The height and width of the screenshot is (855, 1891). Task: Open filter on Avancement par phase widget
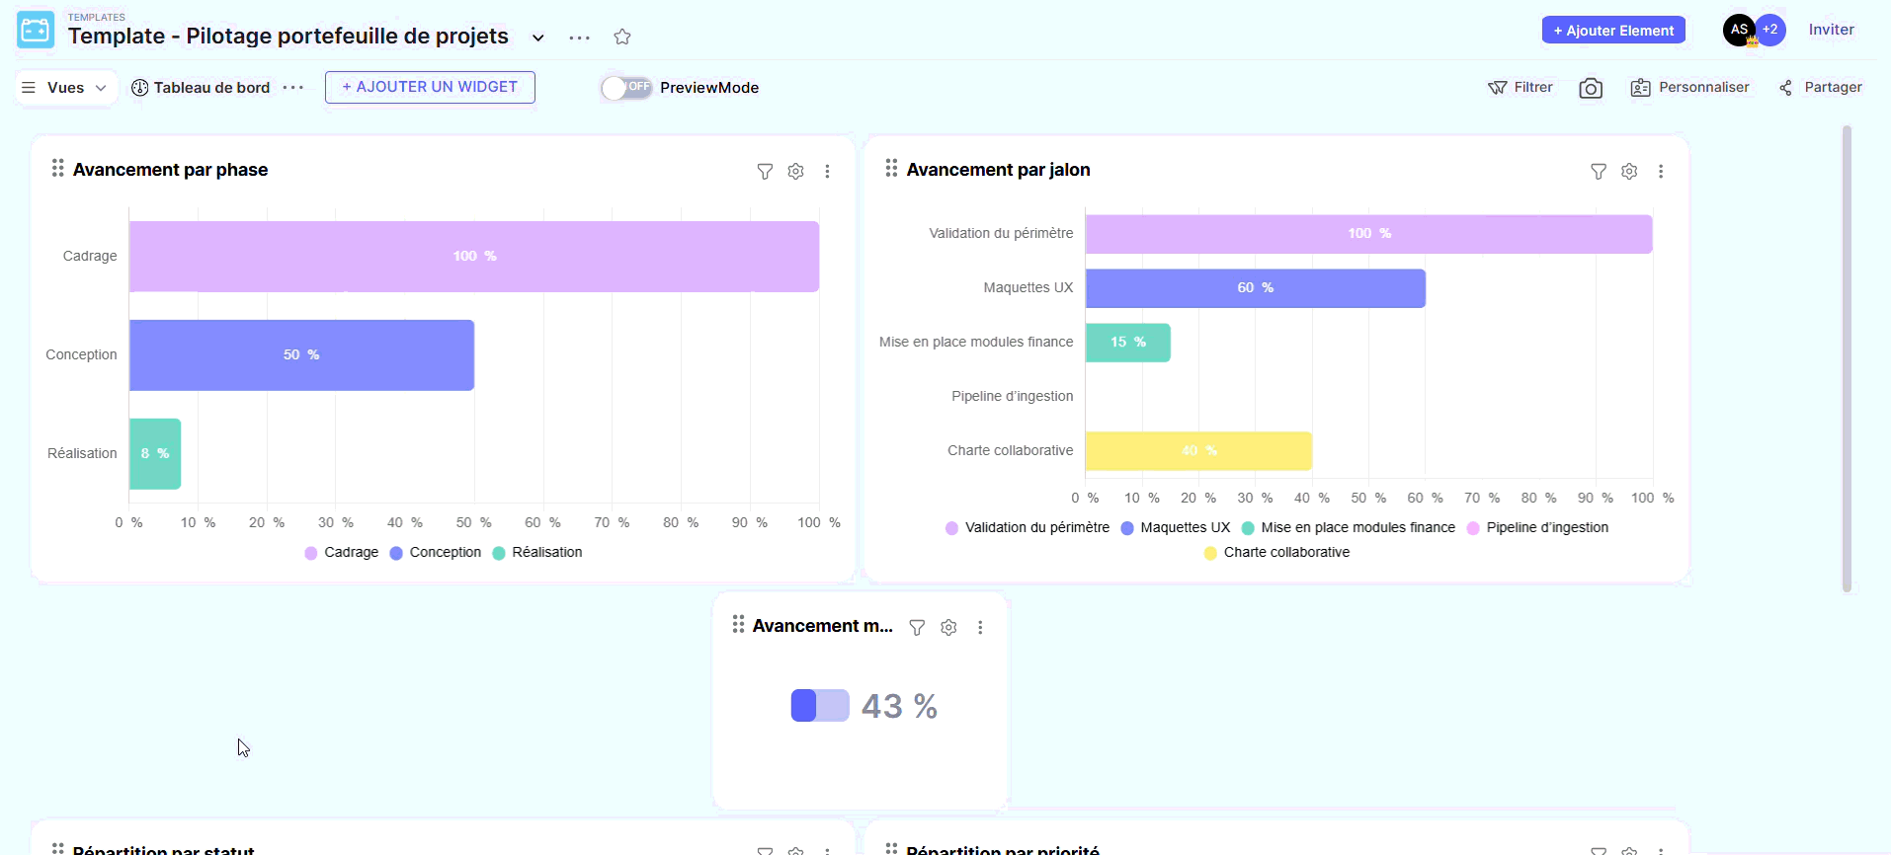(765, 172)
